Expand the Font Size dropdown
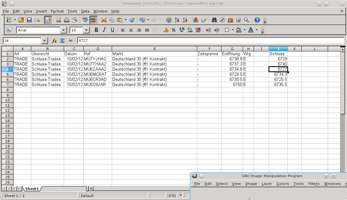The height and width of the screenshot is (200, 347). click(x=86, y=30)
